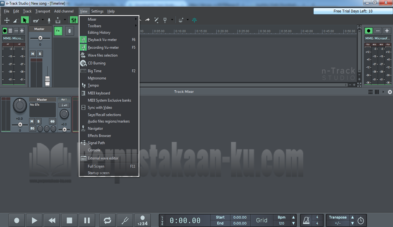Screen dimensions: 393x227
Task: Click the Play transport button
Action: [34, 220]
